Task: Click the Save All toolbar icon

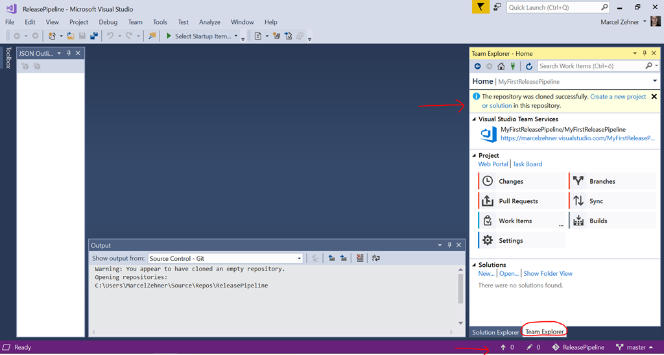Action: click(94, 36)
